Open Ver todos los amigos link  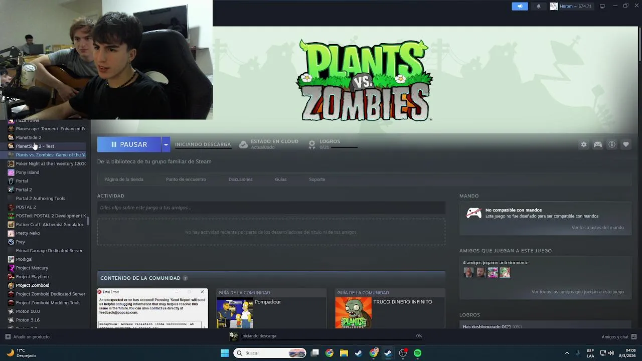[x=578, y=292]
